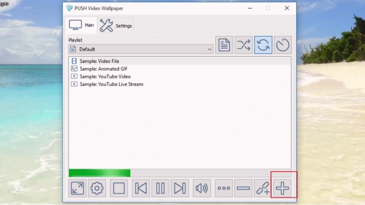
Task: Open the gear settings icon
Action: [97, 188]
